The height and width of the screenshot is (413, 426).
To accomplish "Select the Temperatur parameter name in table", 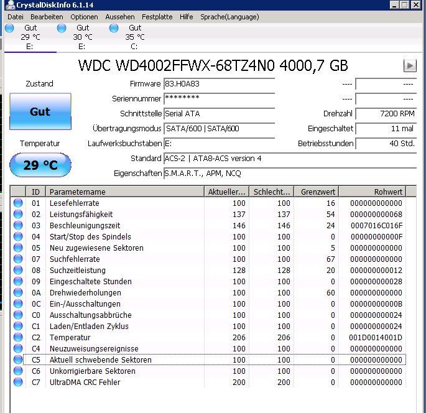I will pyautogui.click(x=70, y=338).
